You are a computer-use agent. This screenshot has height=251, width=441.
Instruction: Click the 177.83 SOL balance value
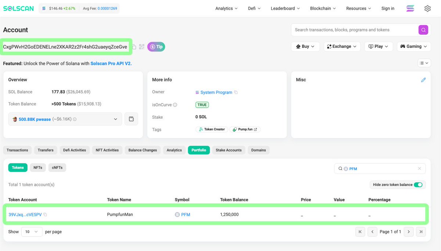point(58,92)
